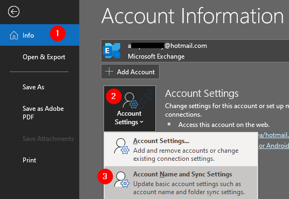This screenshot has width=289, height=199.
Task: Click the green plus icon for Add Account
Action: tap(109, 72)
